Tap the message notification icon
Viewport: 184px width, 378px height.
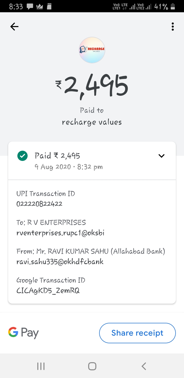pos(30,7)
